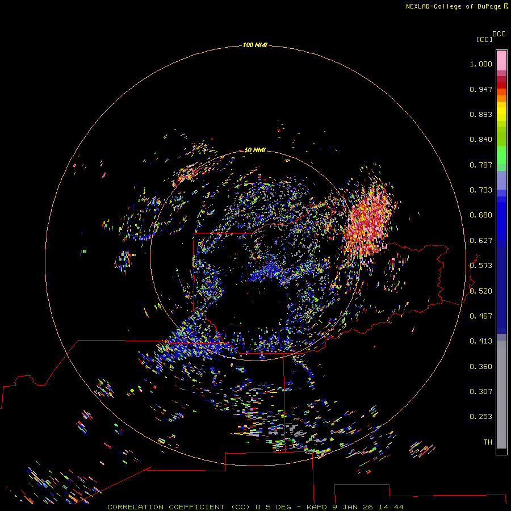Click the 100 NMI range ring label
Screen dimensions: 511x511
(x=255, y=45)
